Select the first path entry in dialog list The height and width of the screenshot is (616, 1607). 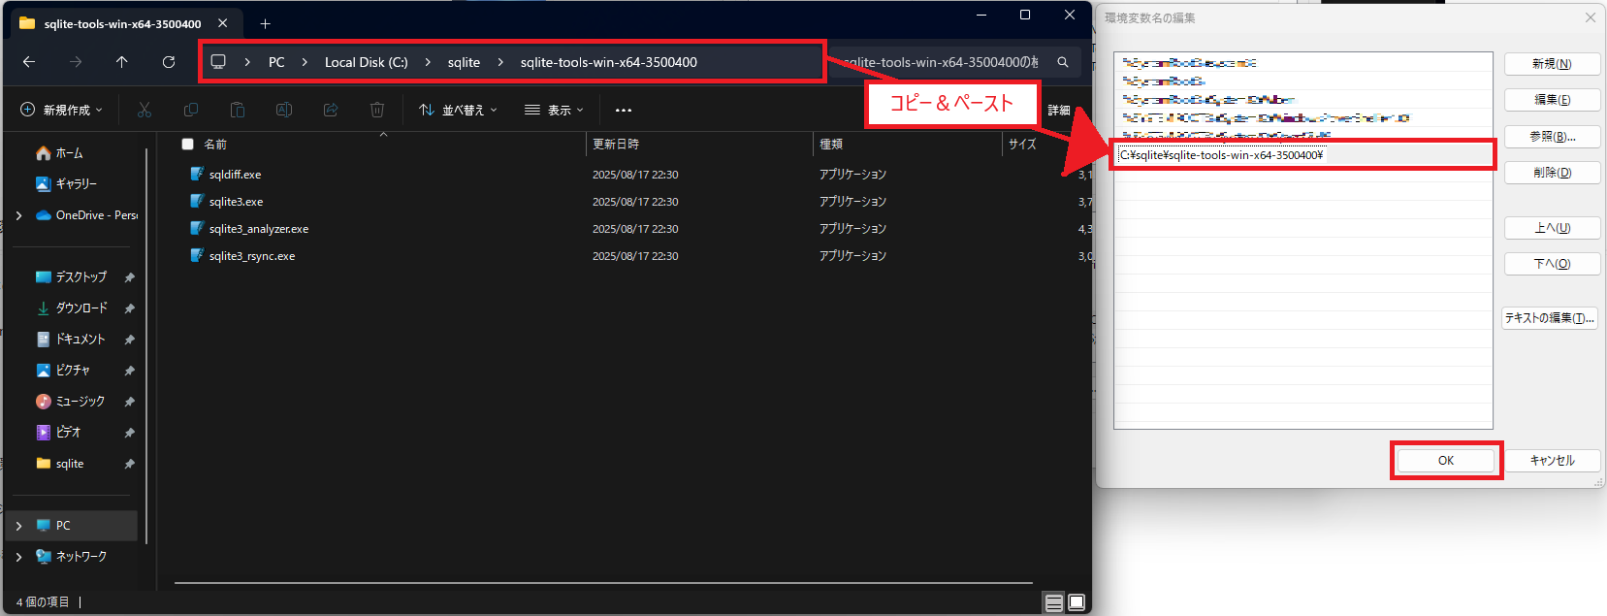[1302, 63]
